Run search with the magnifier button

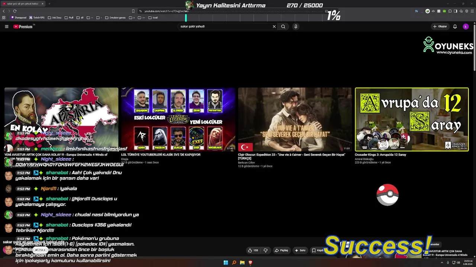point(283,27)
